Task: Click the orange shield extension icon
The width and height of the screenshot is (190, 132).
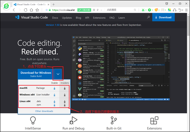Action: (156, 10)
